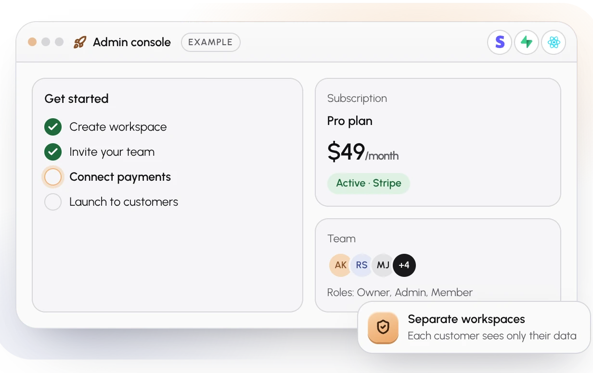The height and width of the screenshot is (373, 593).
Task: Click the orange window close dot
Action: [x=32, y=42]
